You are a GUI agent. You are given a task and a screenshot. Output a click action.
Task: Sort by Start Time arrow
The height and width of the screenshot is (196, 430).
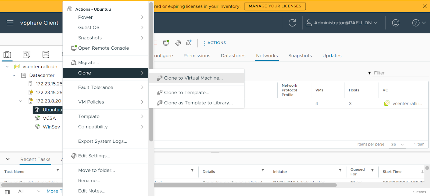coord(422,172)
